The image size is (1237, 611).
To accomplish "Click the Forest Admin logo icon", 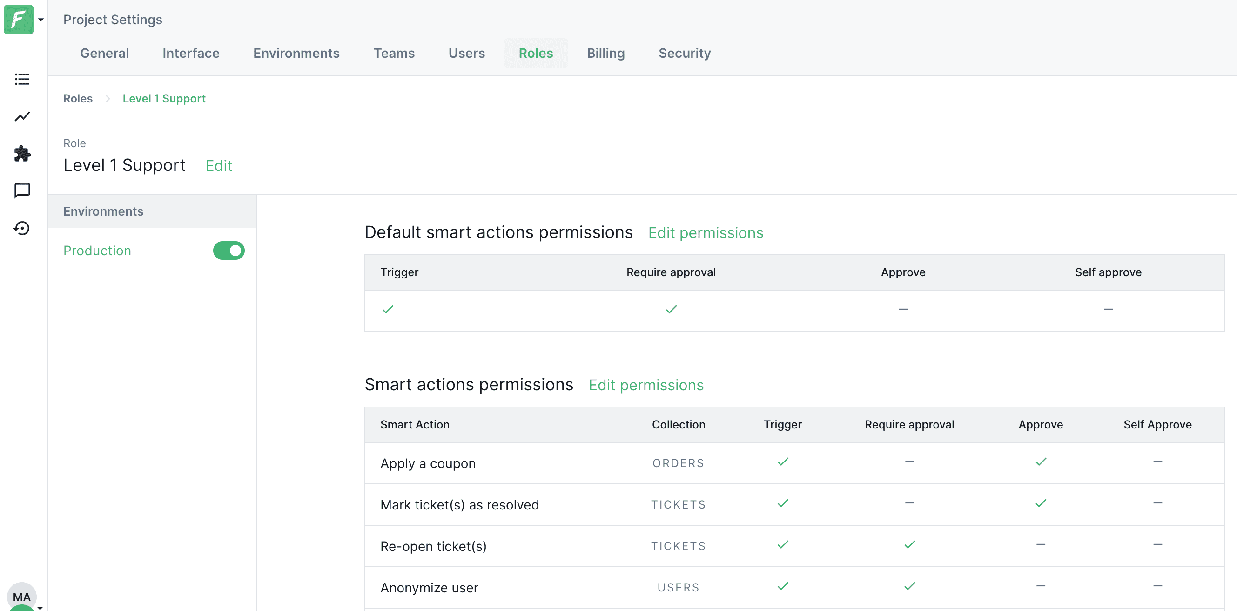I will [x=19, y=19].
